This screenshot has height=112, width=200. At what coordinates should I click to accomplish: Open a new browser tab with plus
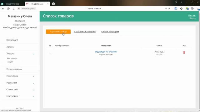point(53,4)
